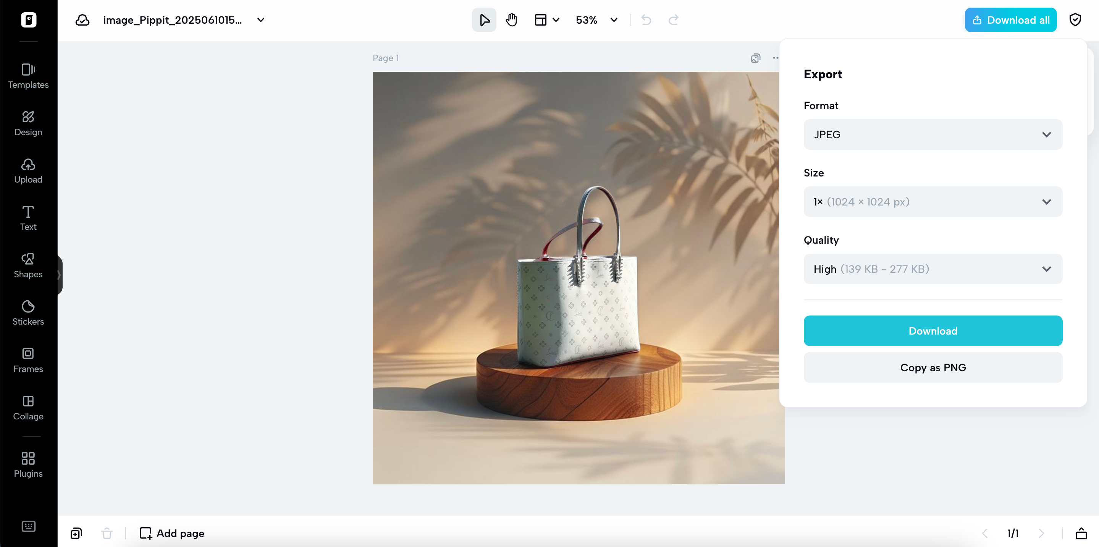Image resolution: width=1099 pixels, height=547 pixels.
Task: Click the Add page button
Action: (172, 533)
